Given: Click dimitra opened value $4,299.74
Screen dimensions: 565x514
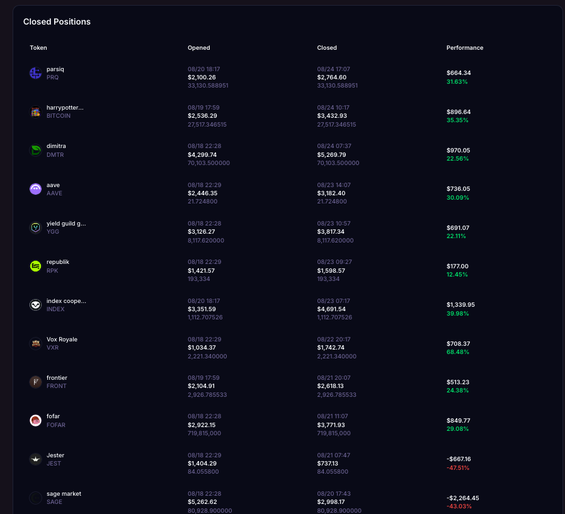Looking at the screenshot, I should point(202,154).
